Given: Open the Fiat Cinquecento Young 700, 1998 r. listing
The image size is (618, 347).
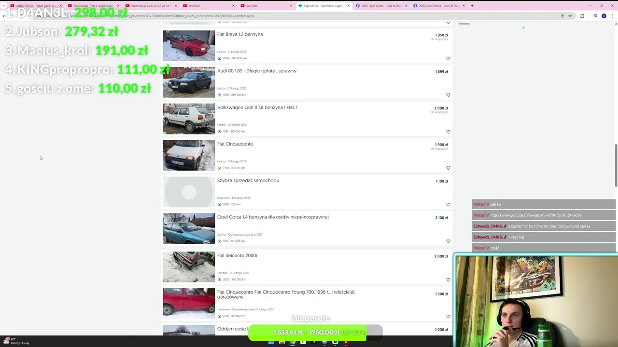Looking at the screenshot, I should tap(286, 294).
